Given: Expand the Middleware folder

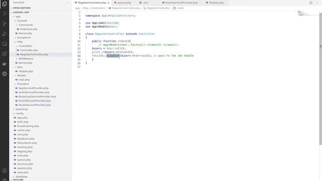Looking at the screenshot, I should click(26, 59).
